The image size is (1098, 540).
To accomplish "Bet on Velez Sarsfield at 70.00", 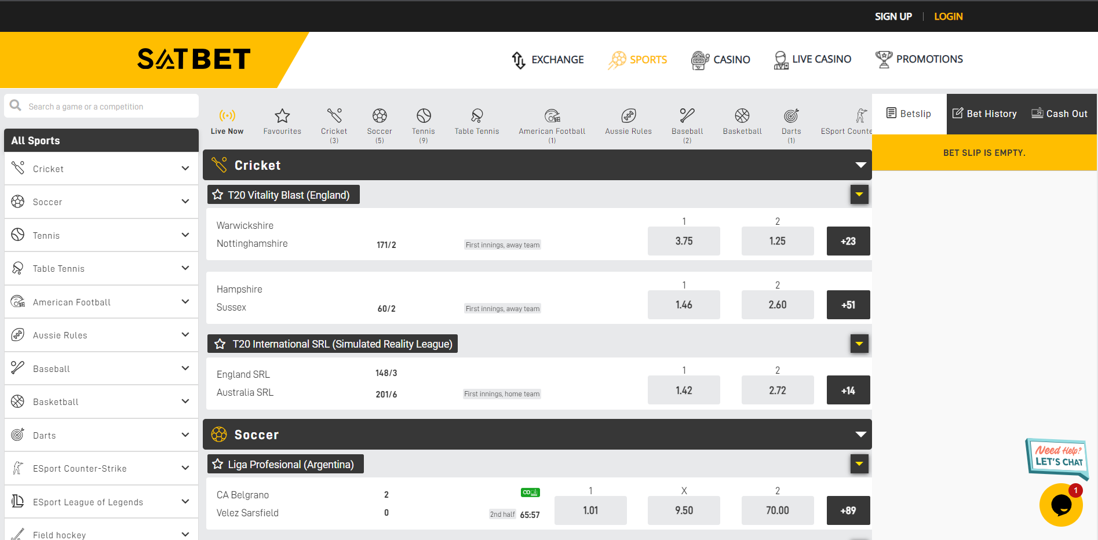I will pos(778,510).
